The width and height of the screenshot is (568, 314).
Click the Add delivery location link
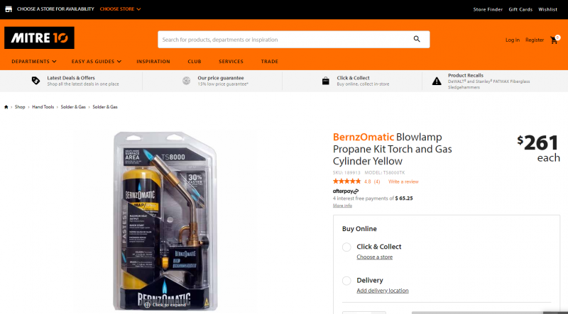(383, 291)
